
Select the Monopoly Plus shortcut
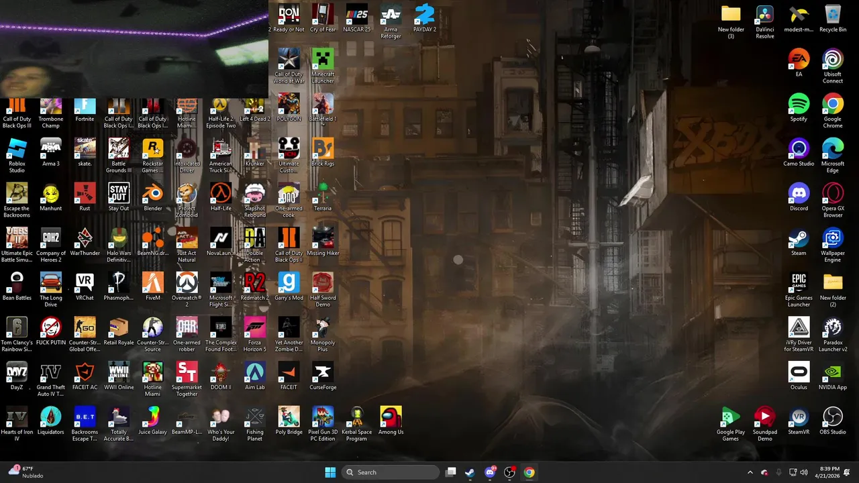pyautogui.click(x=323, y=334)
